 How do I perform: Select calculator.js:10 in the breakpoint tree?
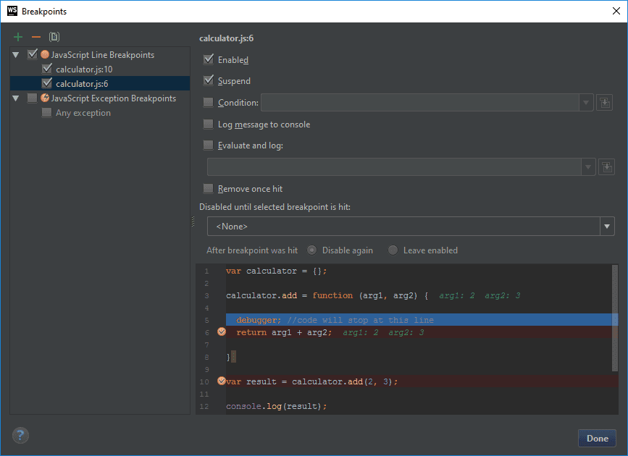(x=84, y=69)
